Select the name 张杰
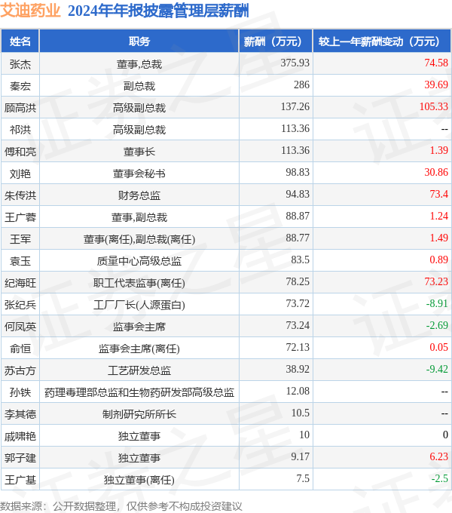The width and height of the screenshot is (452, 513). (20, 64)
